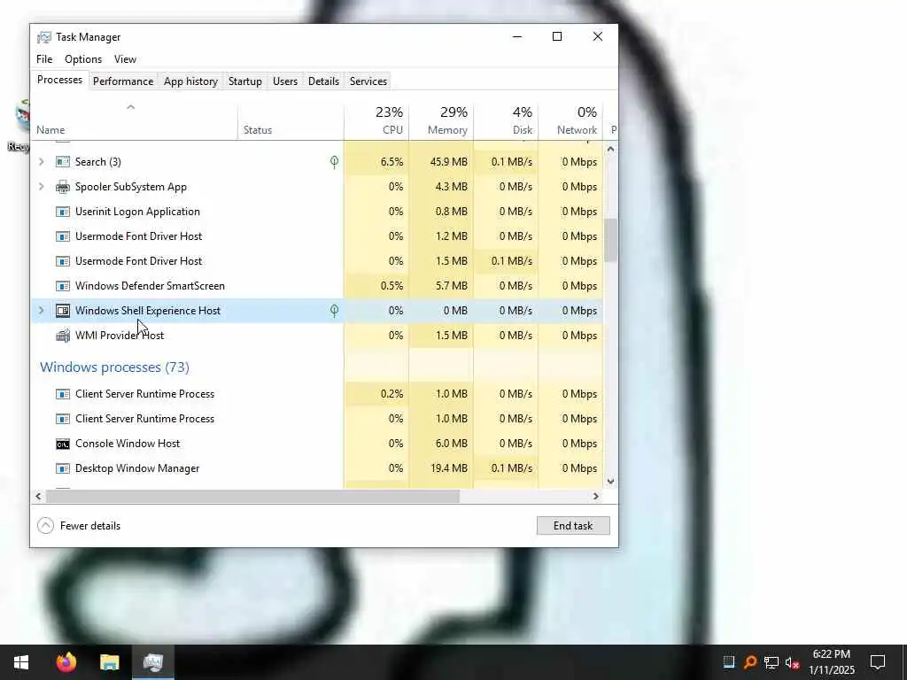Click the network tray icon
907x680 pixels.
(x=771, y=662)
